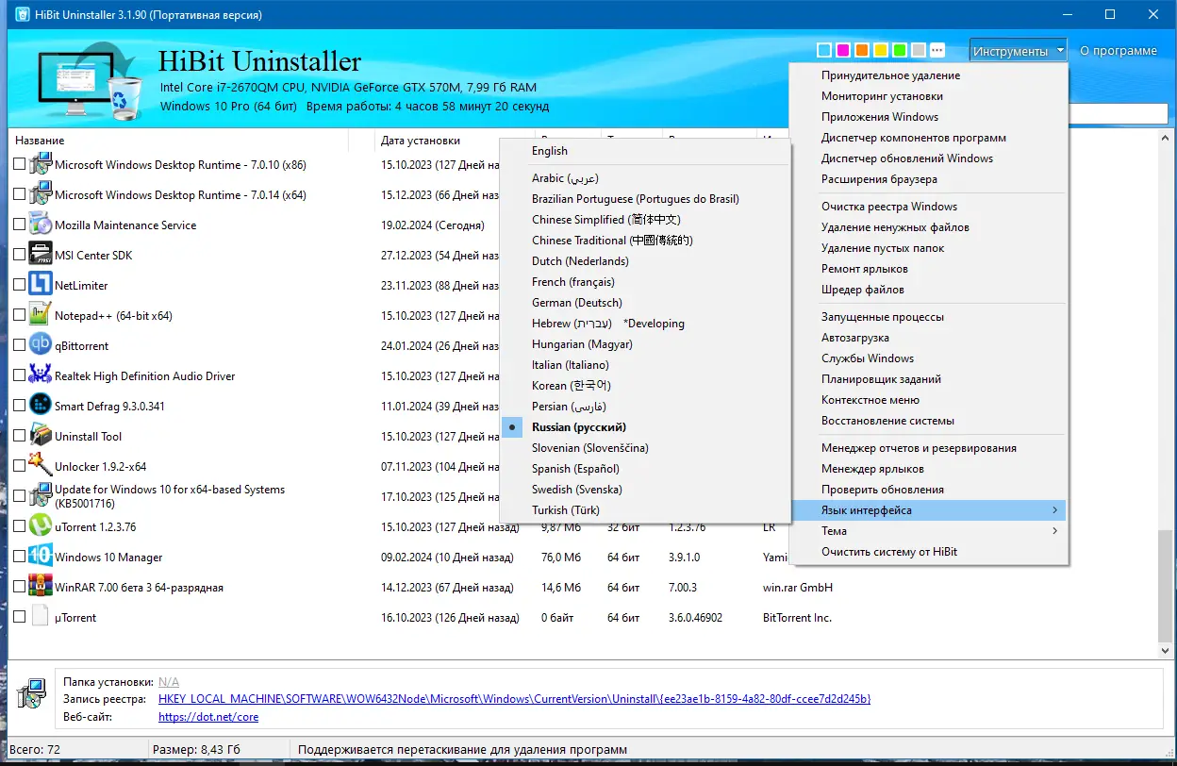Pick the magenta color swatch
Screen dimensions: 1177x766
843,50
